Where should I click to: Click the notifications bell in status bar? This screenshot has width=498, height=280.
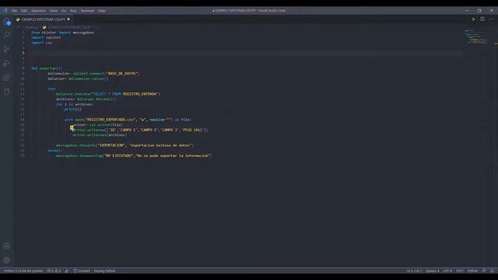pyautogui.click(x=492, y=271)
